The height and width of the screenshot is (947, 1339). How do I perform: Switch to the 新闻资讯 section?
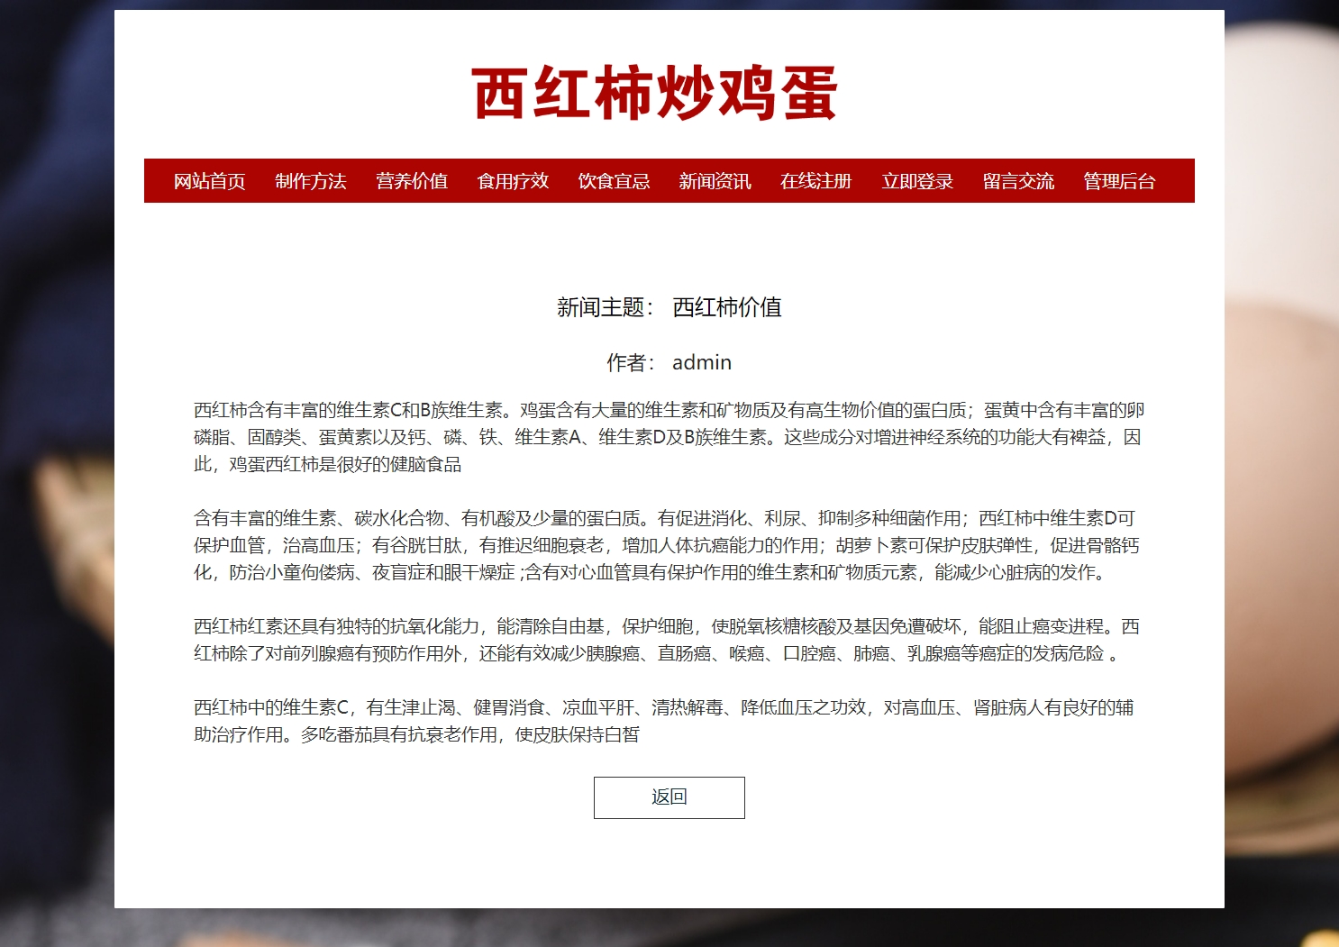(715, 181)
